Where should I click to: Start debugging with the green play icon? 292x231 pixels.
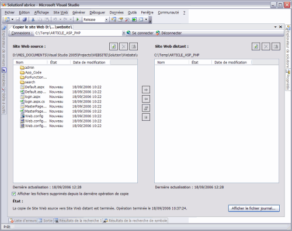pos(78,19)
